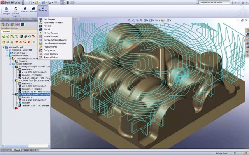
Task: Toggle lock on selected operations
Action: (x=4, y=42)
